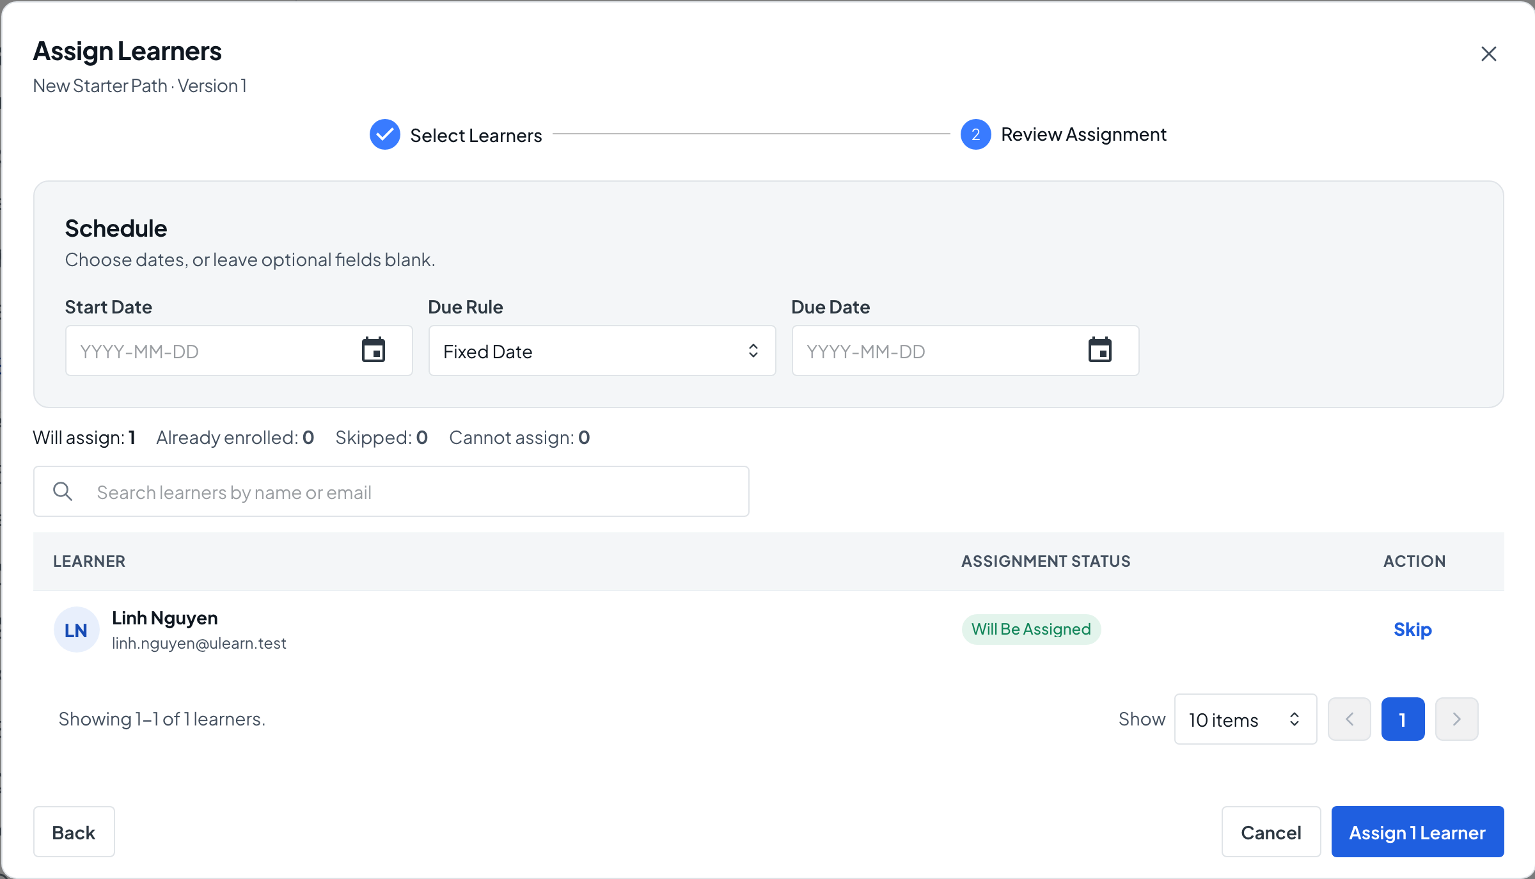This screenshot has width=1535, height=879.
Task: Close the Assign Learners dialog
Action: (x=1488, y=54)
